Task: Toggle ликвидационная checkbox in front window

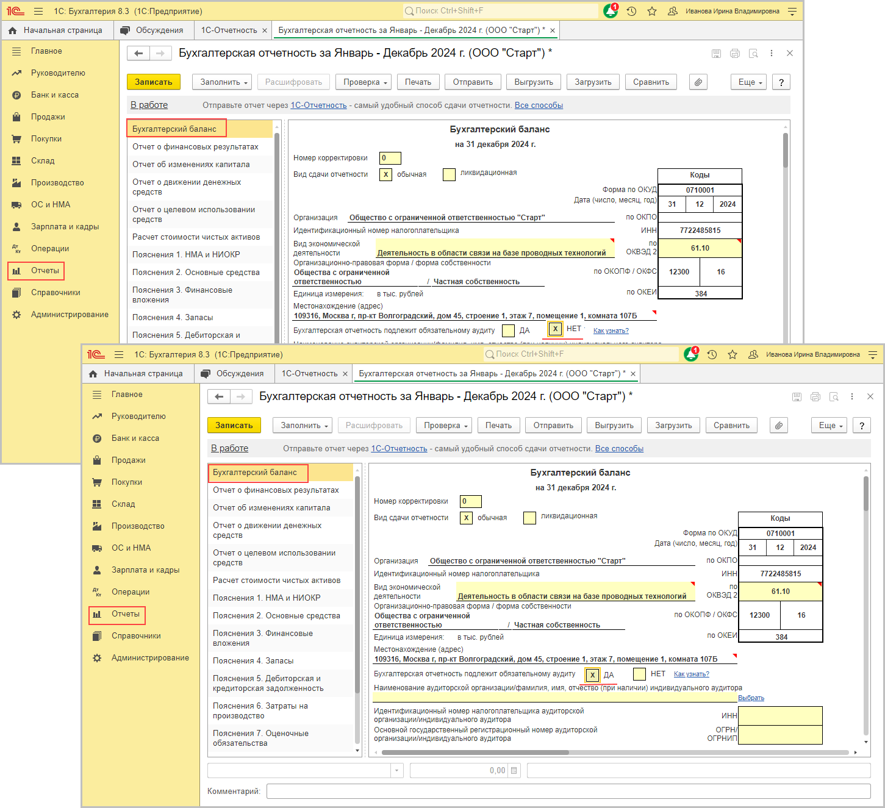Action: pyautogui.click(x=529, y=518)
